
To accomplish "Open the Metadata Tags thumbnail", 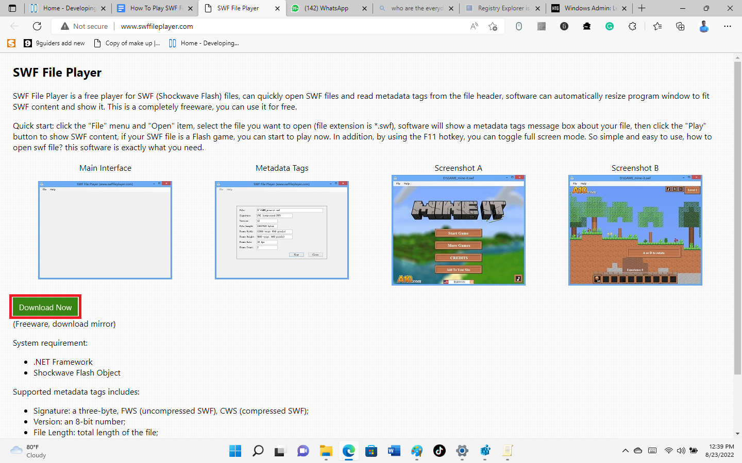I will [282, 230].
